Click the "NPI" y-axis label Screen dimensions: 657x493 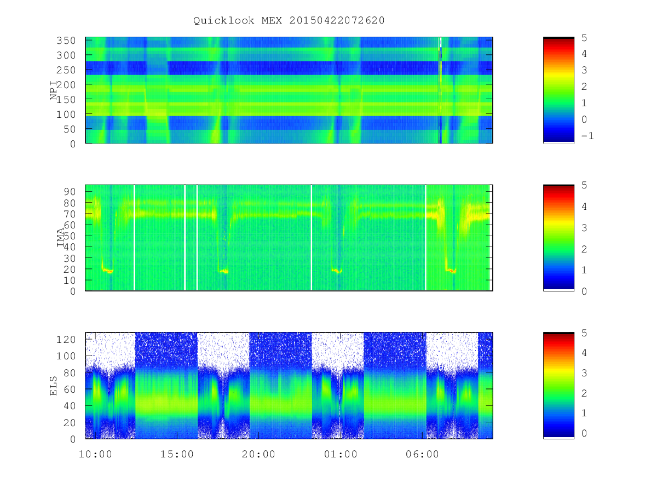[54, 91]
